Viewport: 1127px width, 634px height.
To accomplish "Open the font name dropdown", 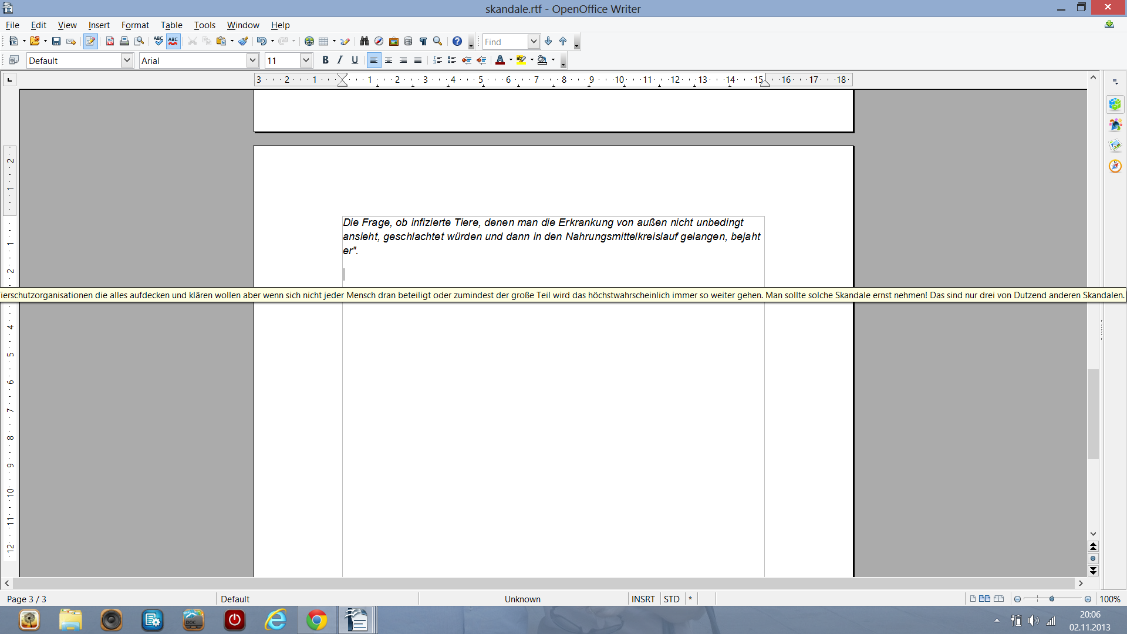I will (252, 60).
